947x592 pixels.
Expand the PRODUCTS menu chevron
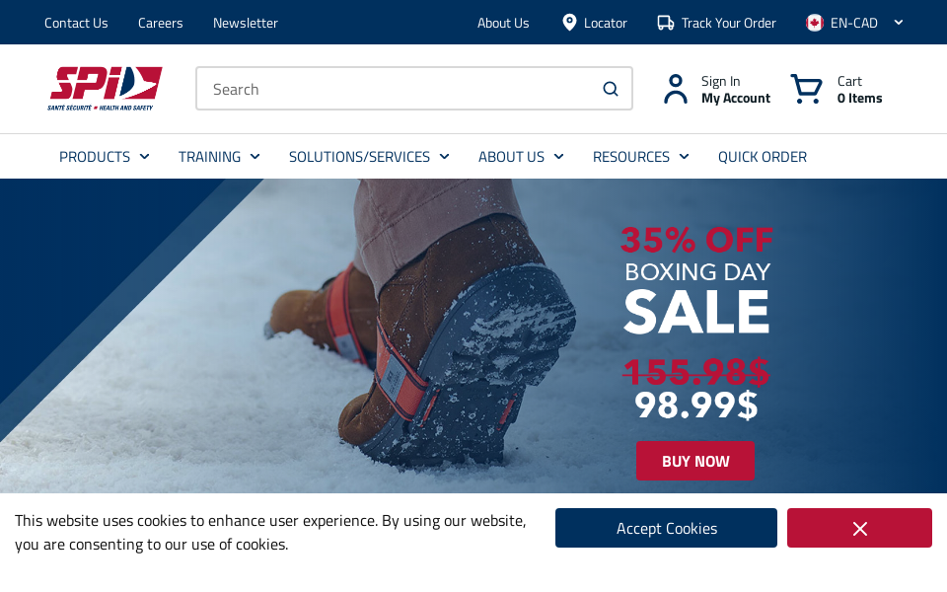[144, 157]
